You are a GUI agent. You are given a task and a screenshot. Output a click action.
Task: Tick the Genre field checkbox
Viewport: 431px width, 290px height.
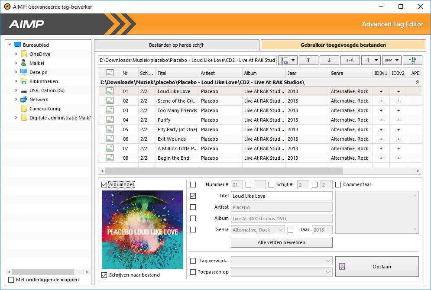tap(193, 229)
